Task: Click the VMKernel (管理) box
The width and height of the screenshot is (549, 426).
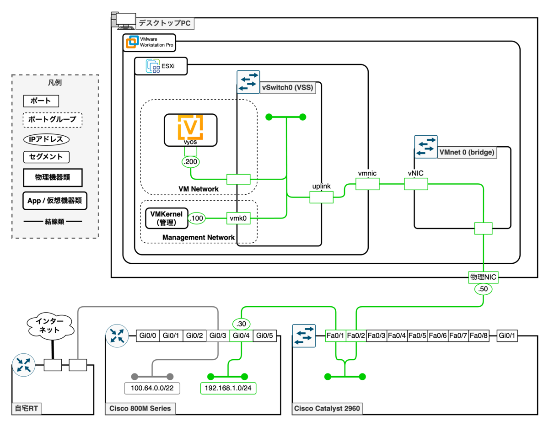Action: click(x=167, y=218)
